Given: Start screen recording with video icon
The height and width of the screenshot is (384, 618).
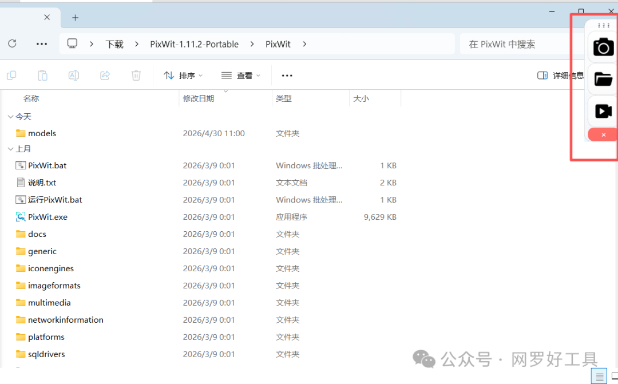Looking at the screenshot, I should click(x=604, y=111).
